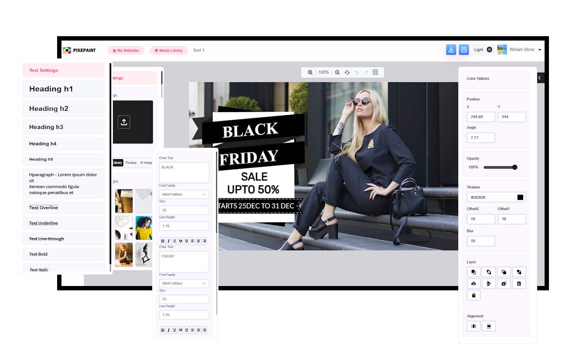Open Font Family dropdown for BLACK text
This screenshot has height=354, width=569.
(x=184, y=194)
